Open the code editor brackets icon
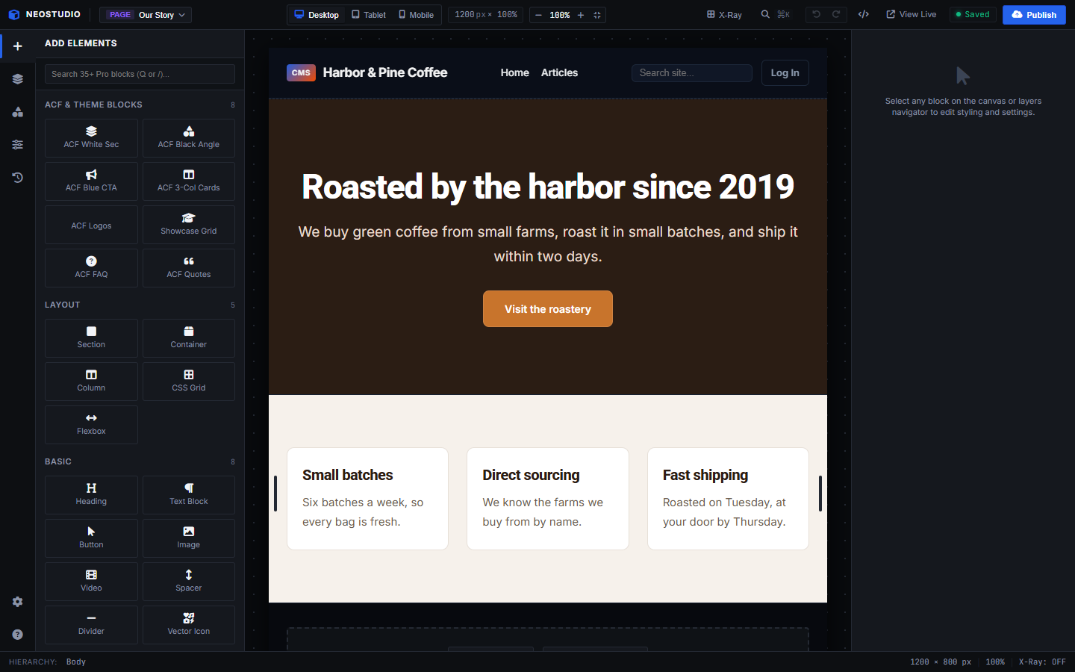This screenshot has height=672, width=1075. (x=864, y=14)
